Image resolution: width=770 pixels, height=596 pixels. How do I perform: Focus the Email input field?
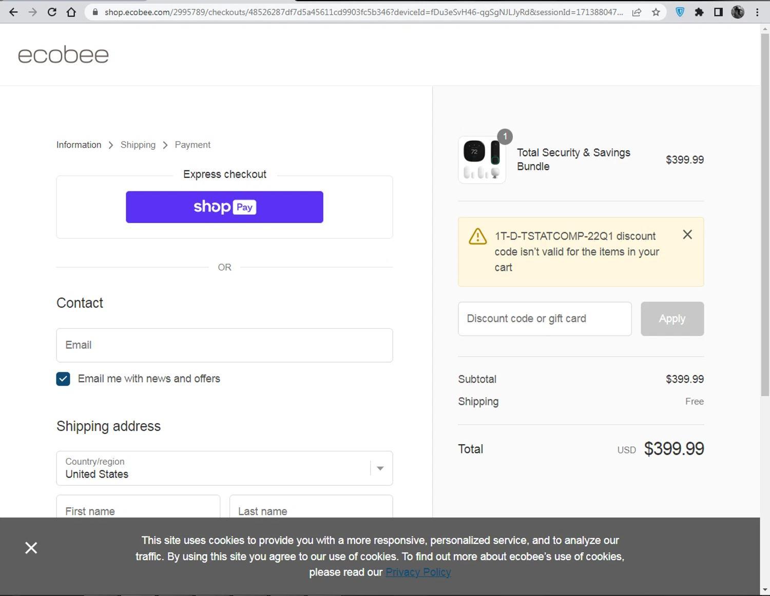click(224, 345)
